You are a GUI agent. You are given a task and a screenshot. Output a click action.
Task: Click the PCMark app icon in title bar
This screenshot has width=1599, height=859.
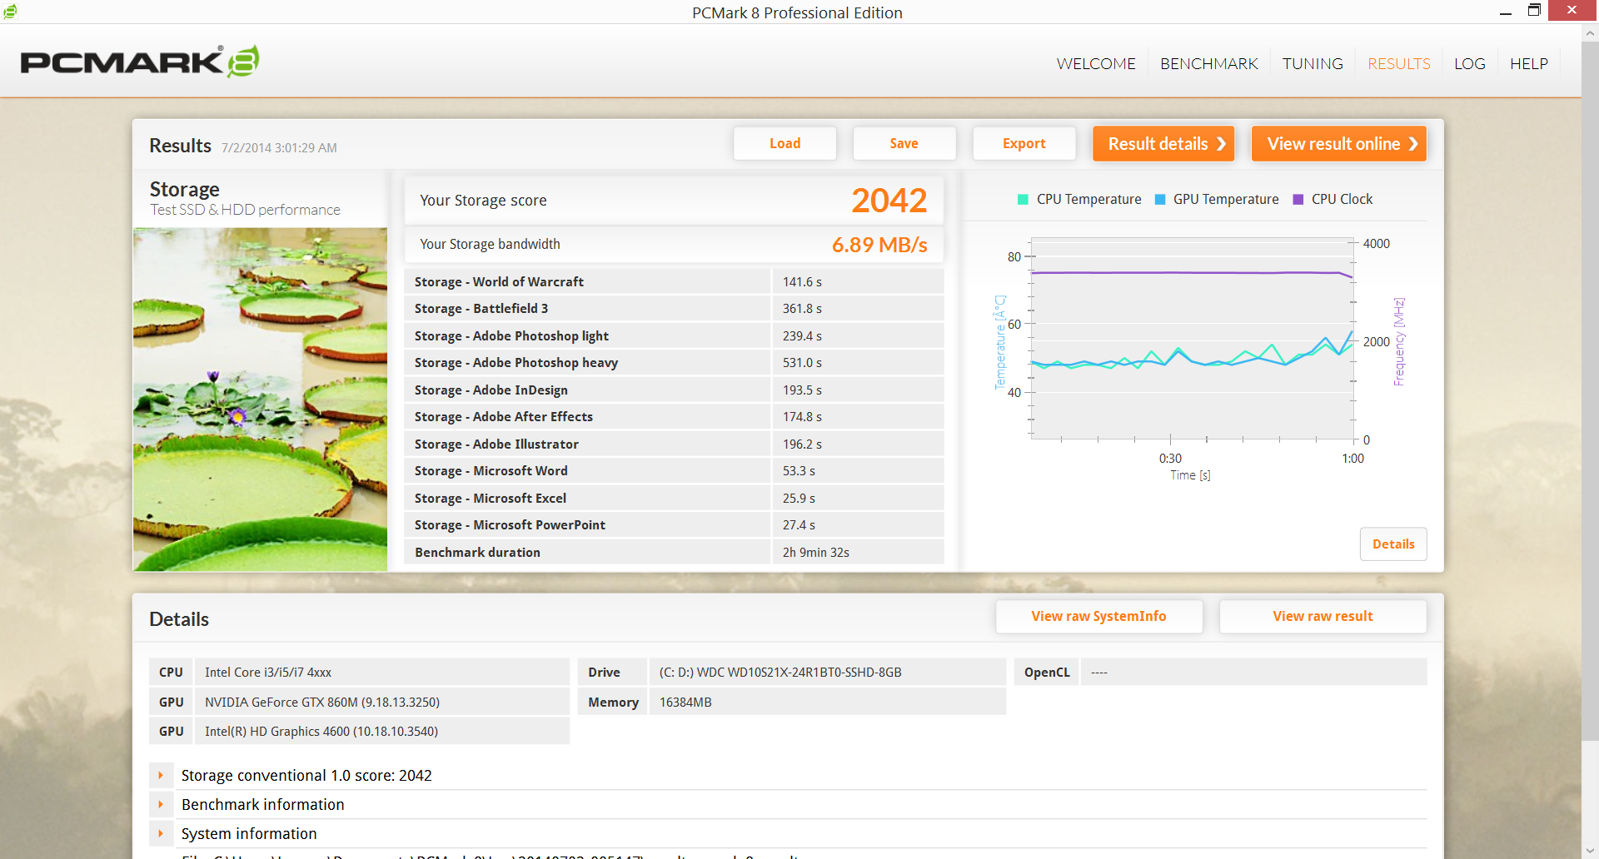[10, 11]
